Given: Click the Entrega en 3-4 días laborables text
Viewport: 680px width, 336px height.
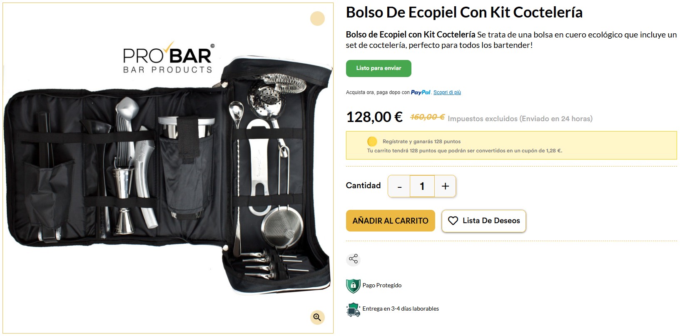Looking at the screenshot, I should tap(401, 309).
